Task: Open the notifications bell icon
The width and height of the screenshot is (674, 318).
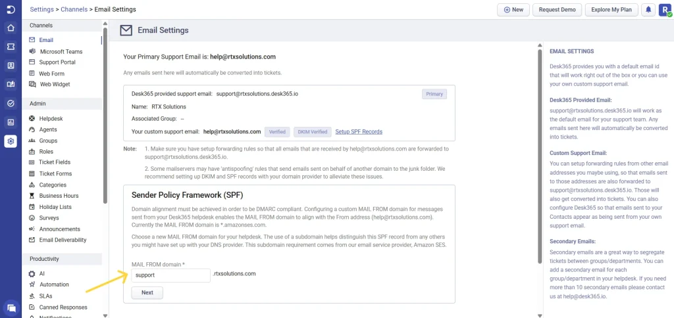Action: coord(648,9)
